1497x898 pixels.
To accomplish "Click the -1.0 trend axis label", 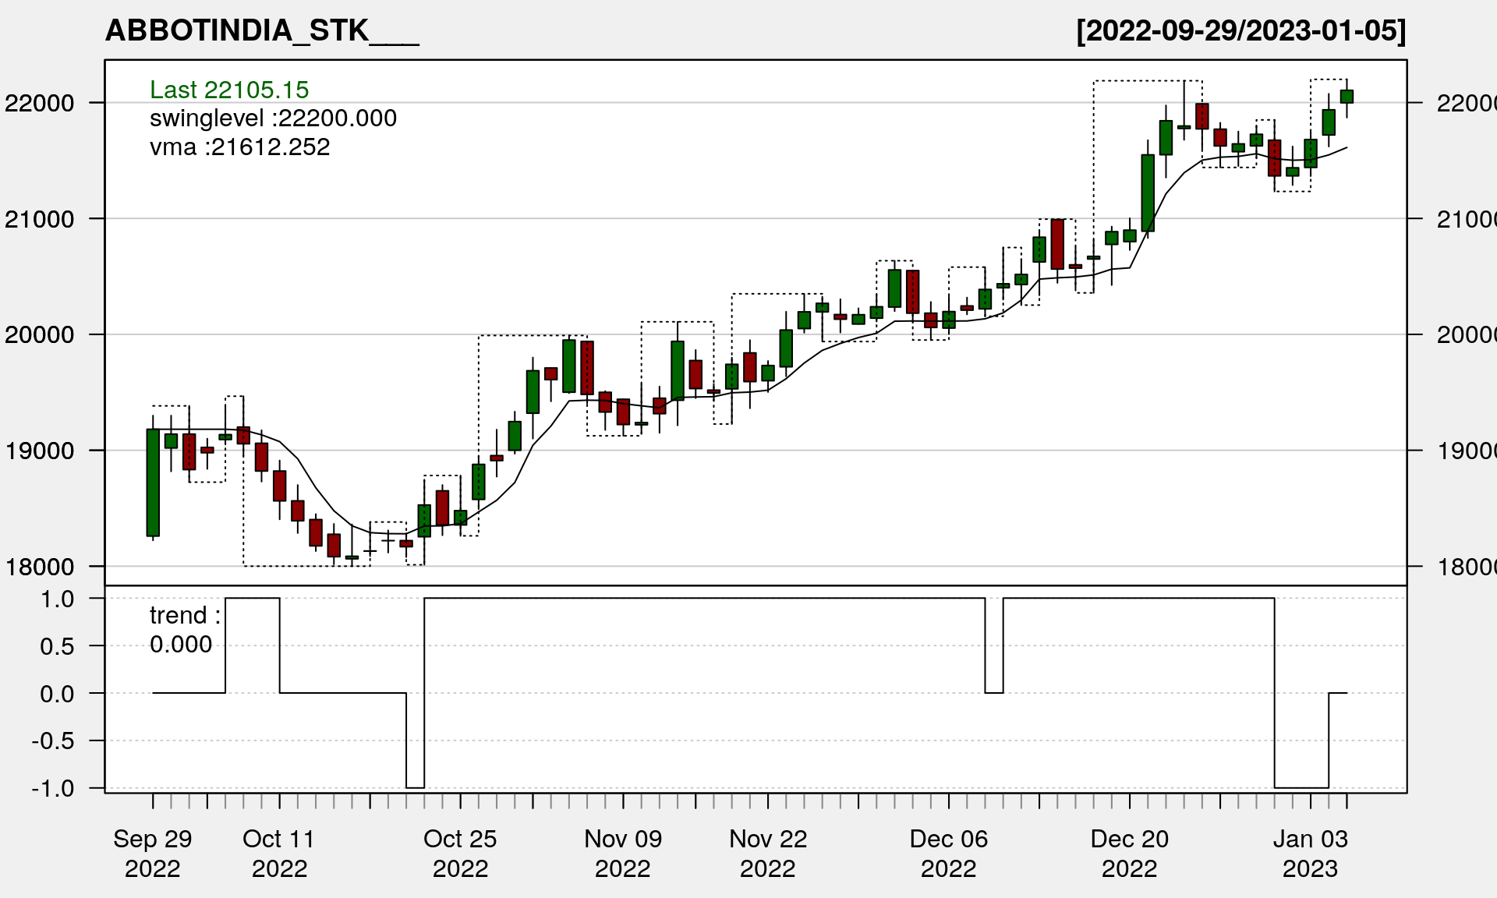I will (x=53, y=788).
